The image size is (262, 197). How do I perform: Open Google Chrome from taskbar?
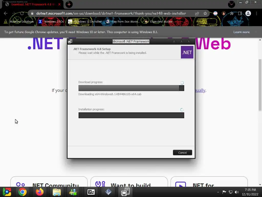point(23,192)
